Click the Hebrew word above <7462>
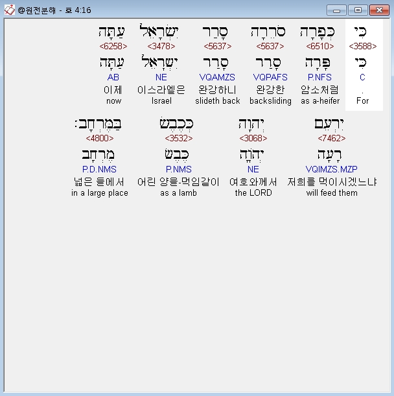 (x=329, y=124)
